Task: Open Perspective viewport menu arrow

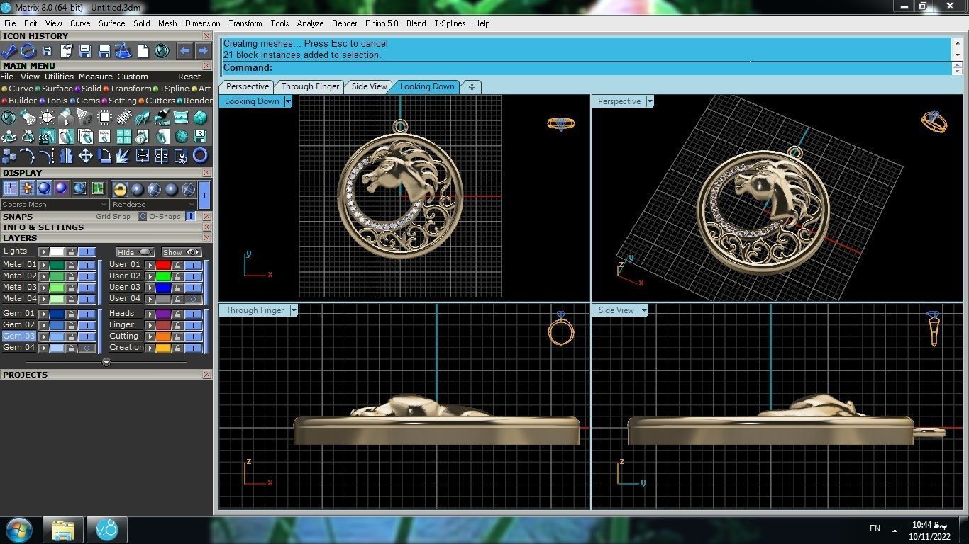Action: coord(650,101)
